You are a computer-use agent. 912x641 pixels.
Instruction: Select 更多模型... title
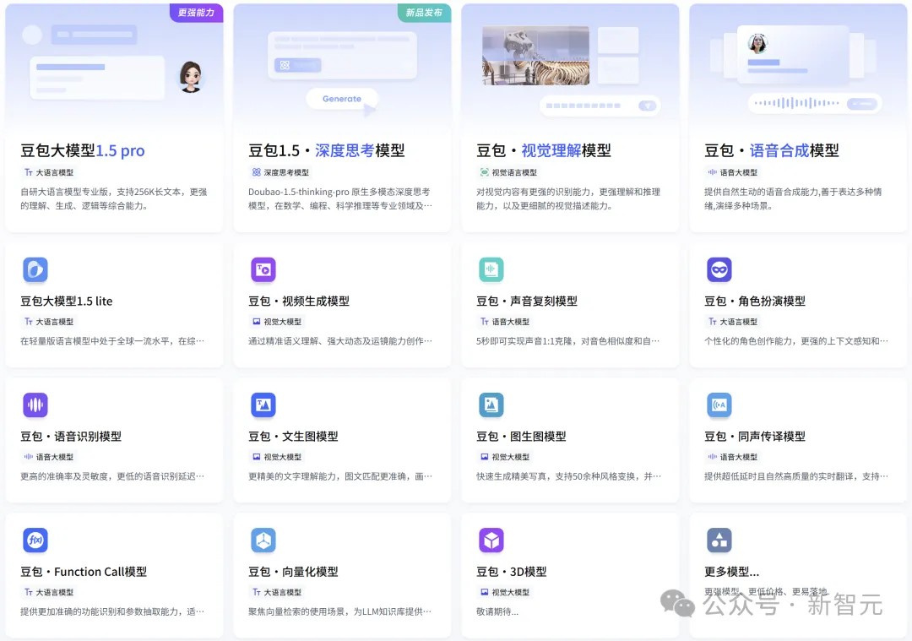click(x=731, y=572)
